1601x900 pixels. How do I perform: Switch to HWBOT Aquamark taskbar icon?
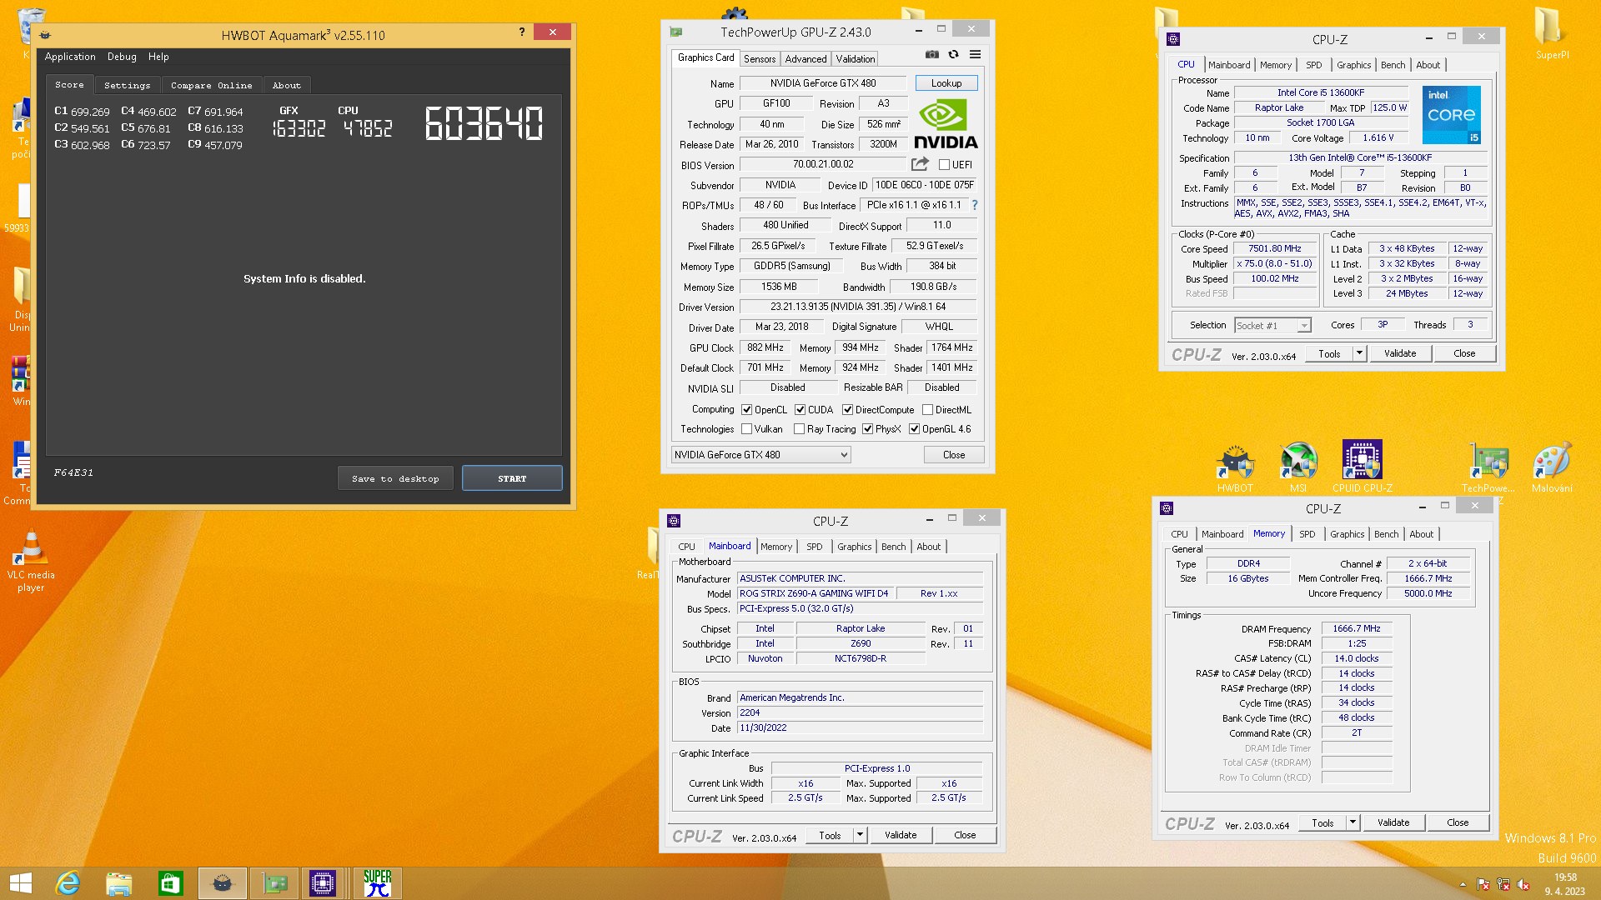(222, 883)
